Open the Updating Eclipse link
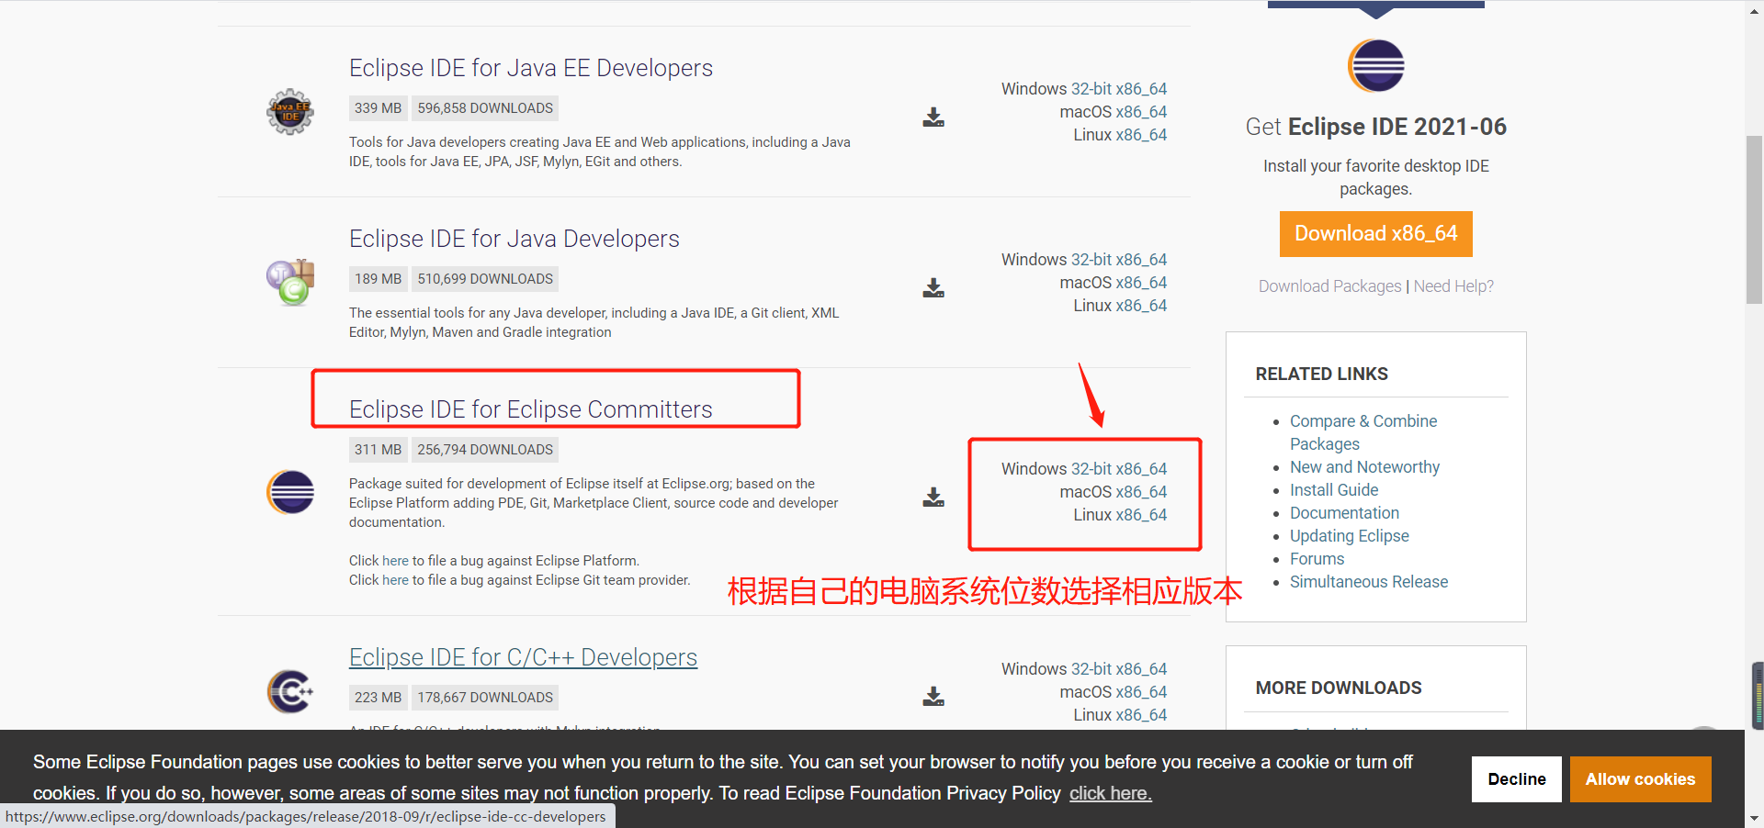1764x828 pixels. [x=1349, y=536]
